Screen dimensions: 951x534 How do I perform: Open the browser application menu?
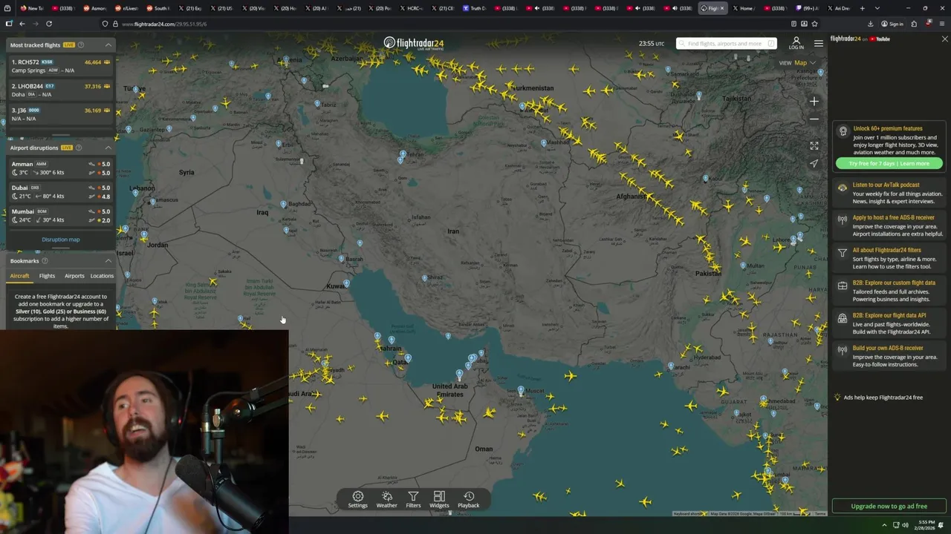pyautogui.click(x=942, y=24)
